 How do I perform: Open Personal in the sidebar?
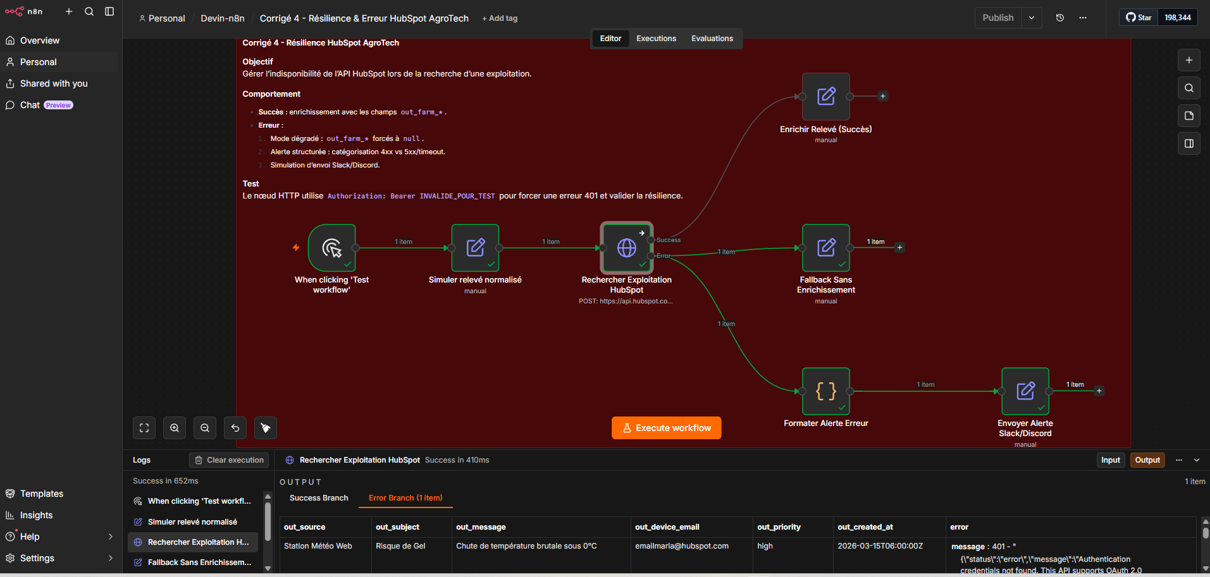(x=61, y=62)
